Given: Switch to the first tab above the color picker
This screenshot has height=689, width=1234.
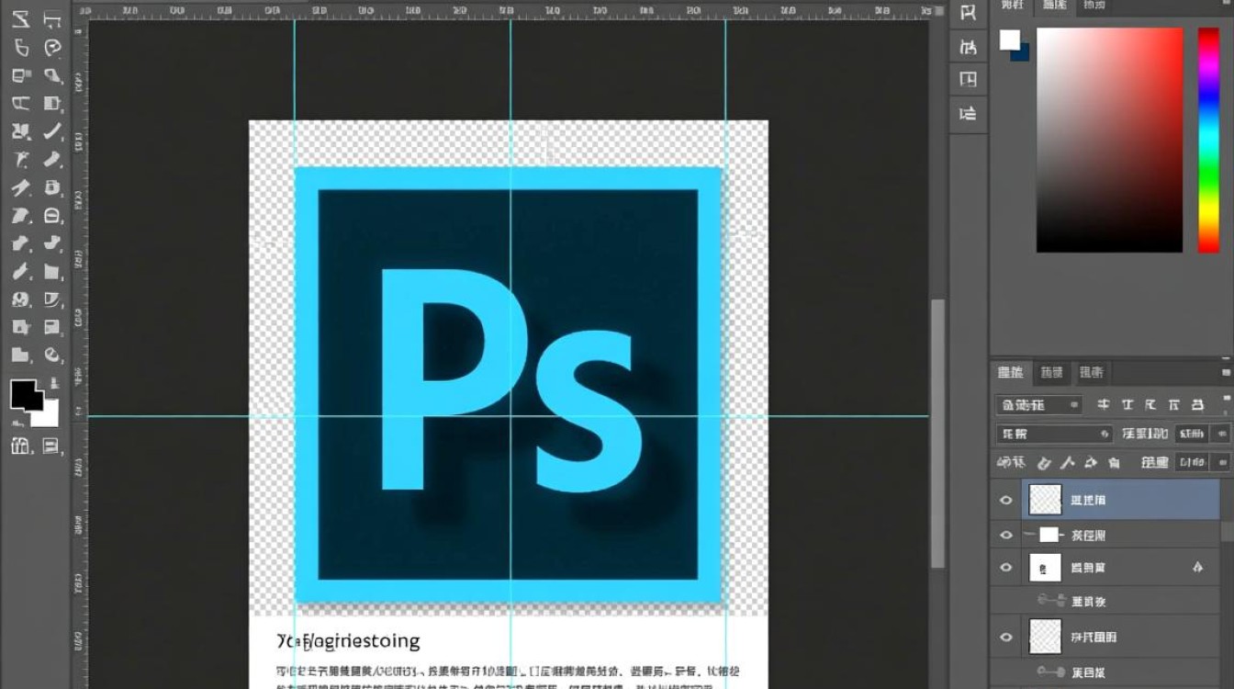Looking at the screenshot, I should tap(1012, 6).
